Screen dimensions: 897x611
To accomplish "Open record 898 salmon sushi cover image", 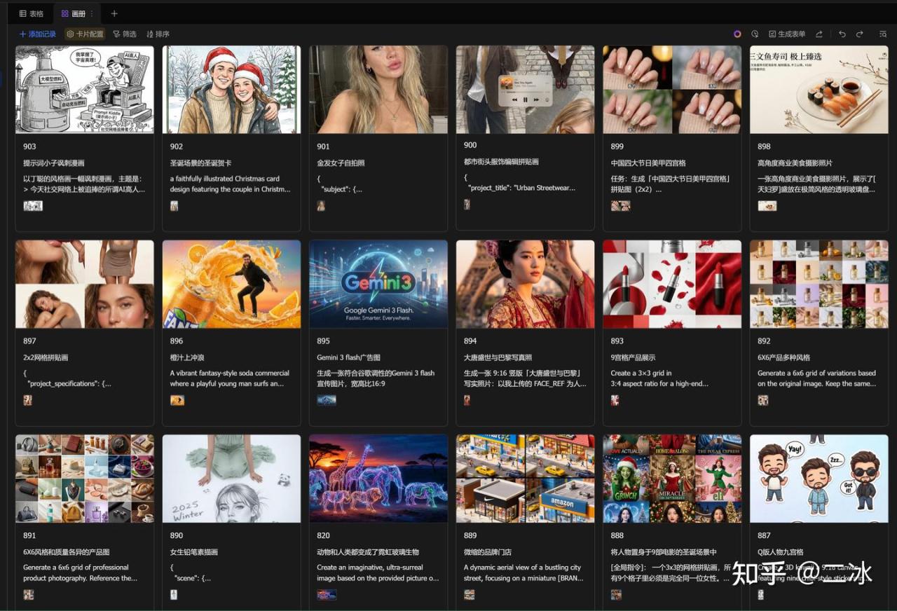I will click(x=819, y=90).
